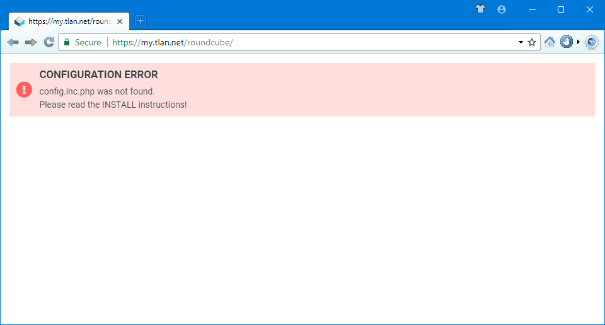Screen dimensions: 605x325
Task: Click the hand extension icon
Action: point(567,42)
